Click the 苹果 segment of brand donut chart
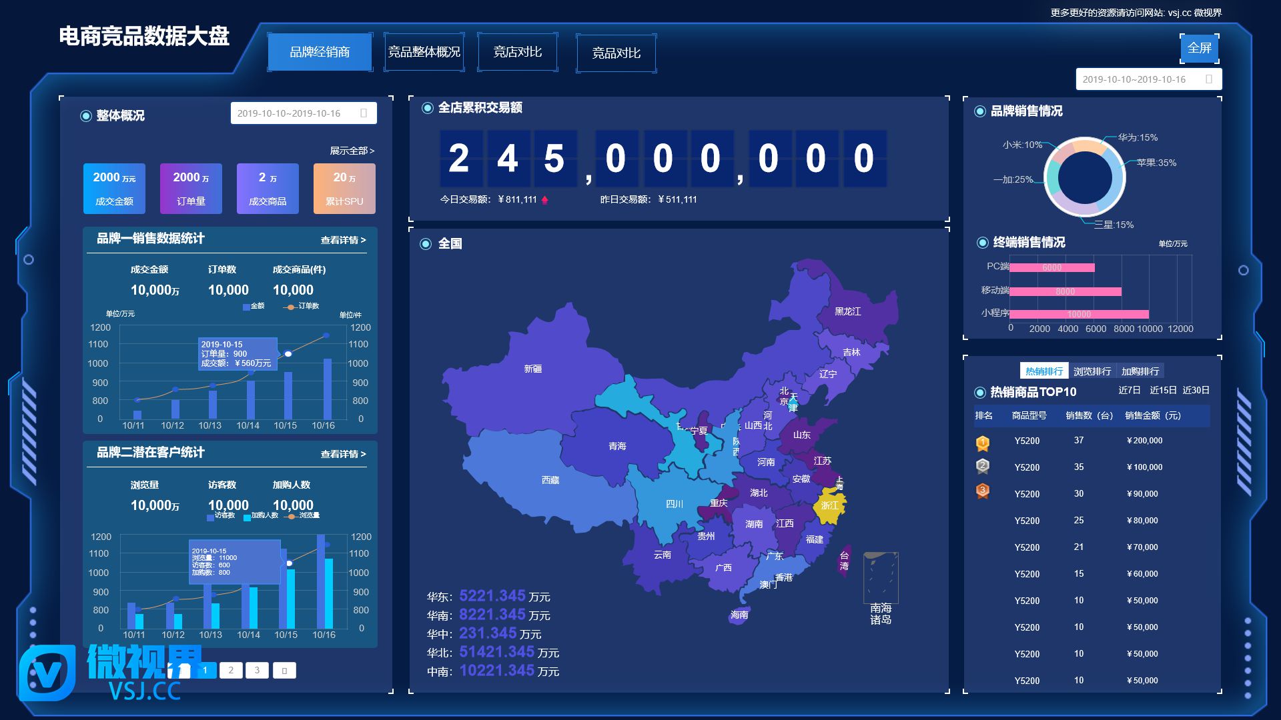The image size is (1281, 720). point(1117,179)
